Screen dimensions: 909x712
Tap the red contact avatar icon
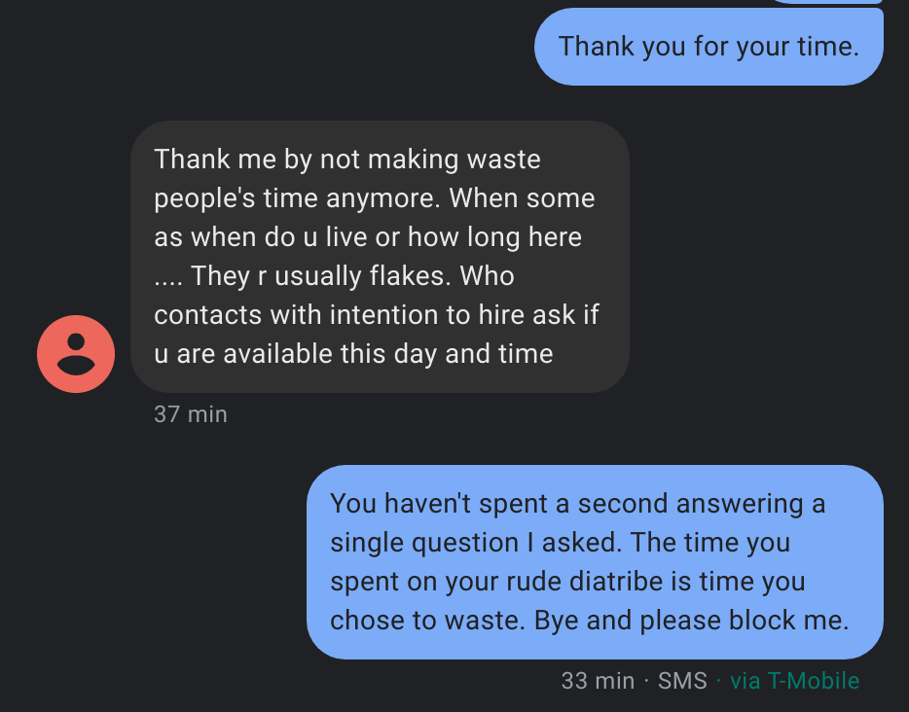coord(76,354)
